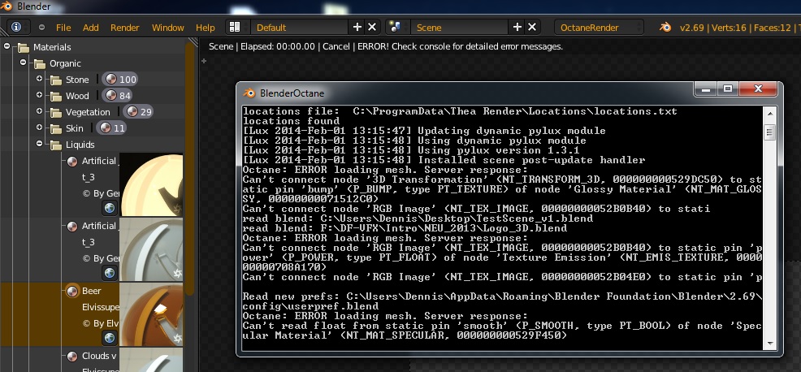Screen dimensions: 801x372
Task: Click the globe icon of Artificial entry directly below Liquids
Action: (x=110, y=208)
